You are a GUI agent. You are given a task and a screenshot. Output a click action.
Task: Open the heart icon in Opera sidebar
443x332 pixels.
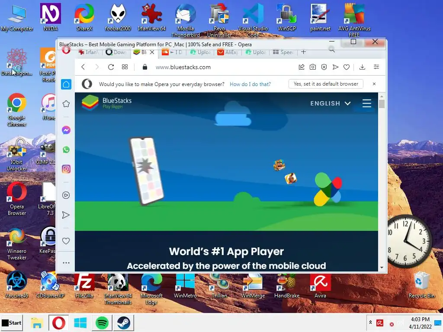tap(66, 241)
